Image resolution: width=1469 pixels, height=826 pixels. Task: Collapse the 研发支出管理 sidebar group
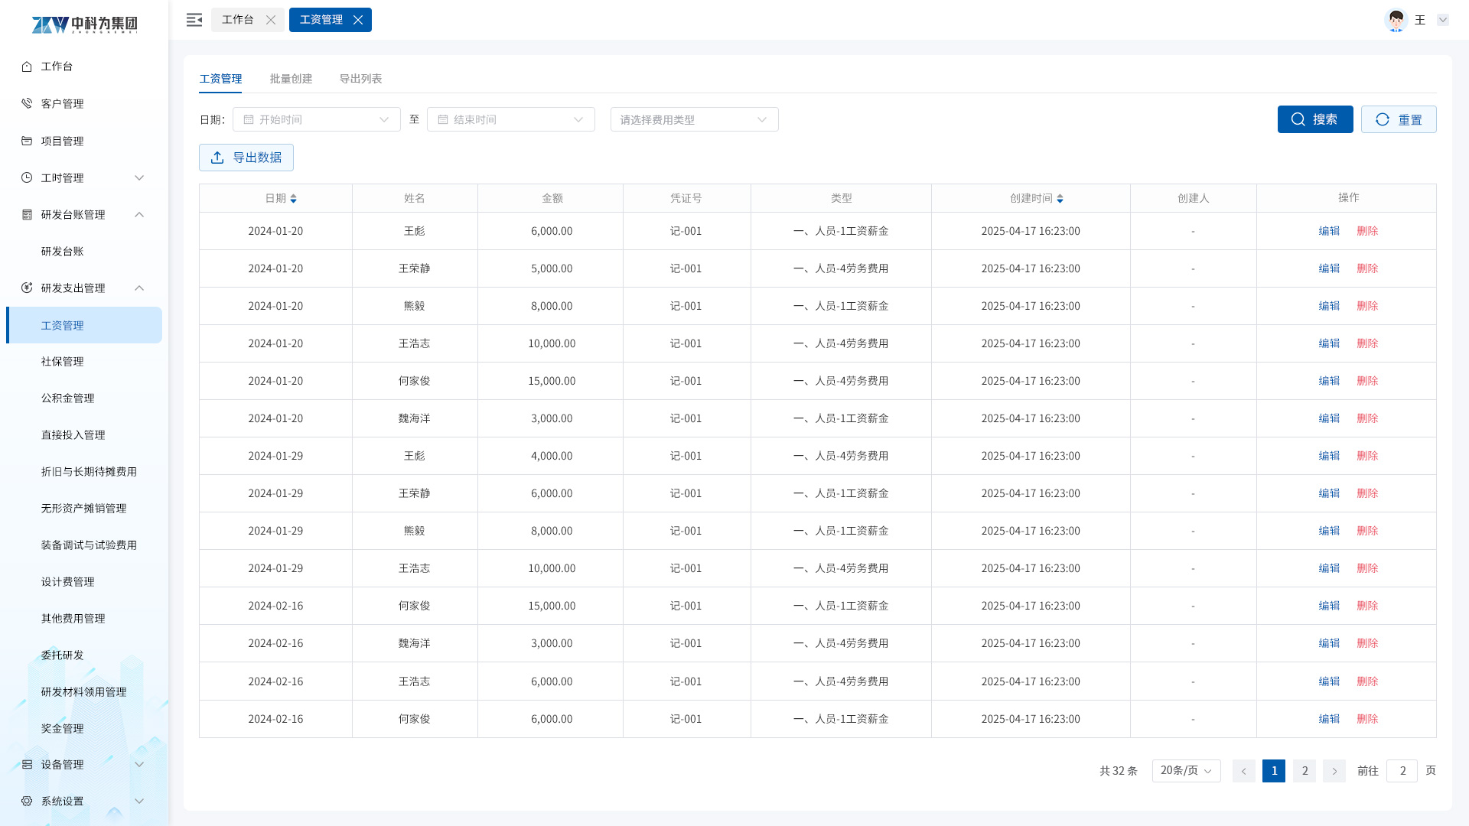pyautogui.click(x=139, y=288)
